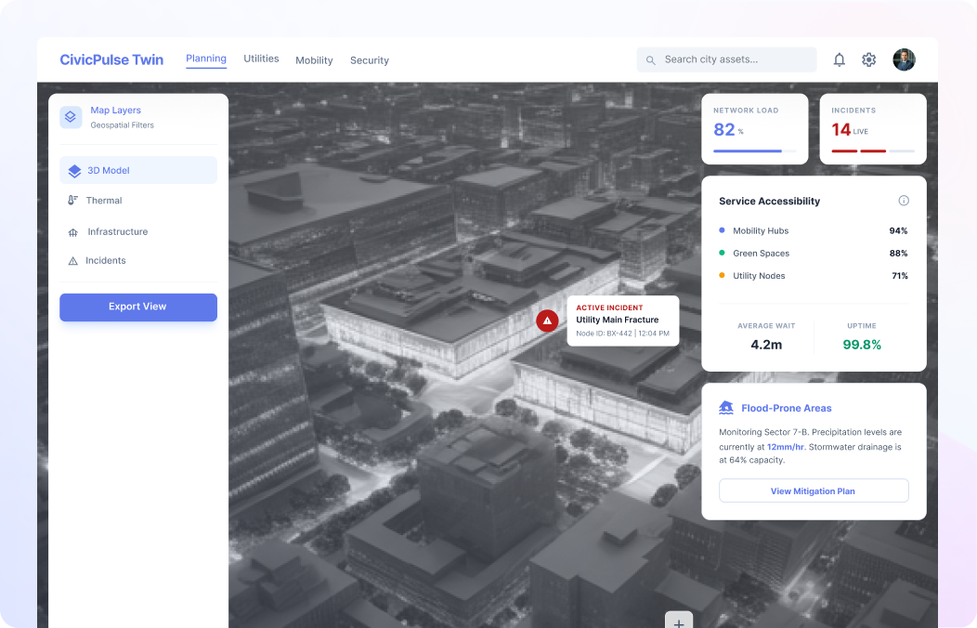This screenshot has width=977, height=628.
Task: Click the plus zoom button on map
Action: tap(678, 621)
